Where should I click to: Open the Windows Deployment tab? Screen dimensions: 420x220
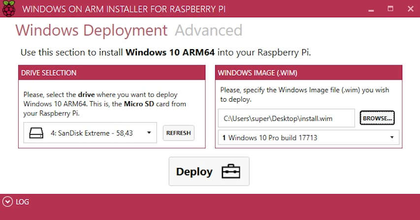click(92, 30)
